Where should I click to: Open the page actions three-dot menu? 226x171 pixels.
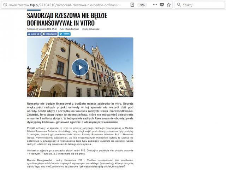154,5
